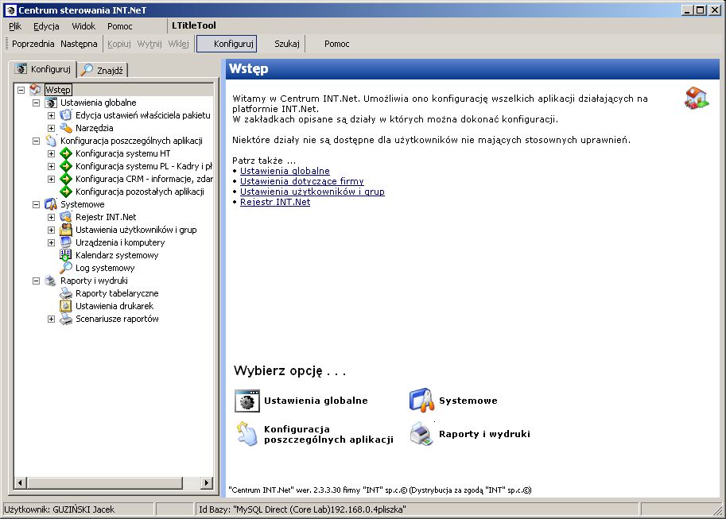Click the Rejestr INT.Net icon in tree
This screenshot has width=726, height=519.
click(66, 217)
